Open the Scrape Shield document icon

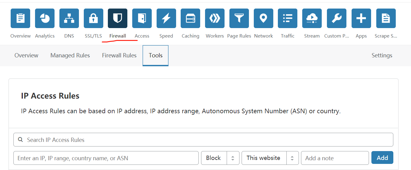click(386, 18)
